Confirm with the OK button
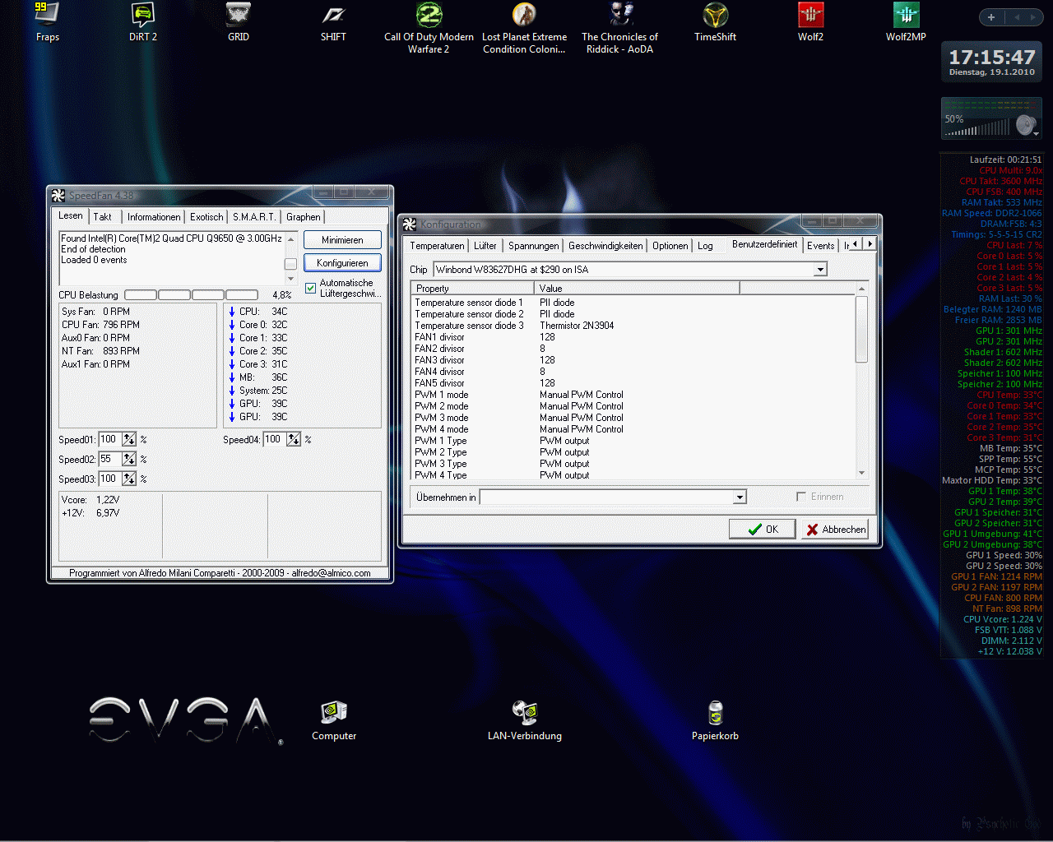1053x842 pixels. pyautogui.click(x=763, y=530)
